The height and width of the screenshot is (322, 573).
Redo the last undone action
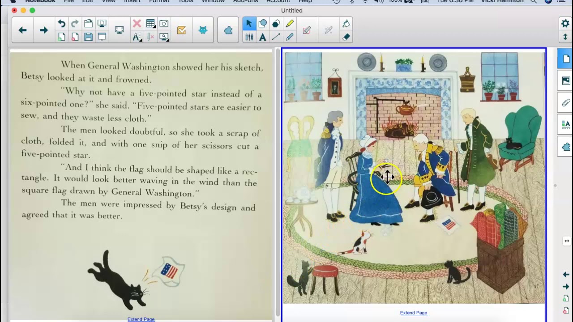point(75,24)
